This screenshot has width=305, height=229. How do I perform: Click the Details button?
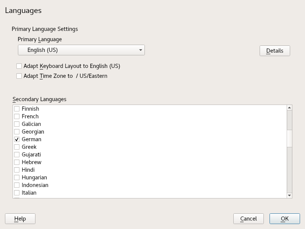274,51
